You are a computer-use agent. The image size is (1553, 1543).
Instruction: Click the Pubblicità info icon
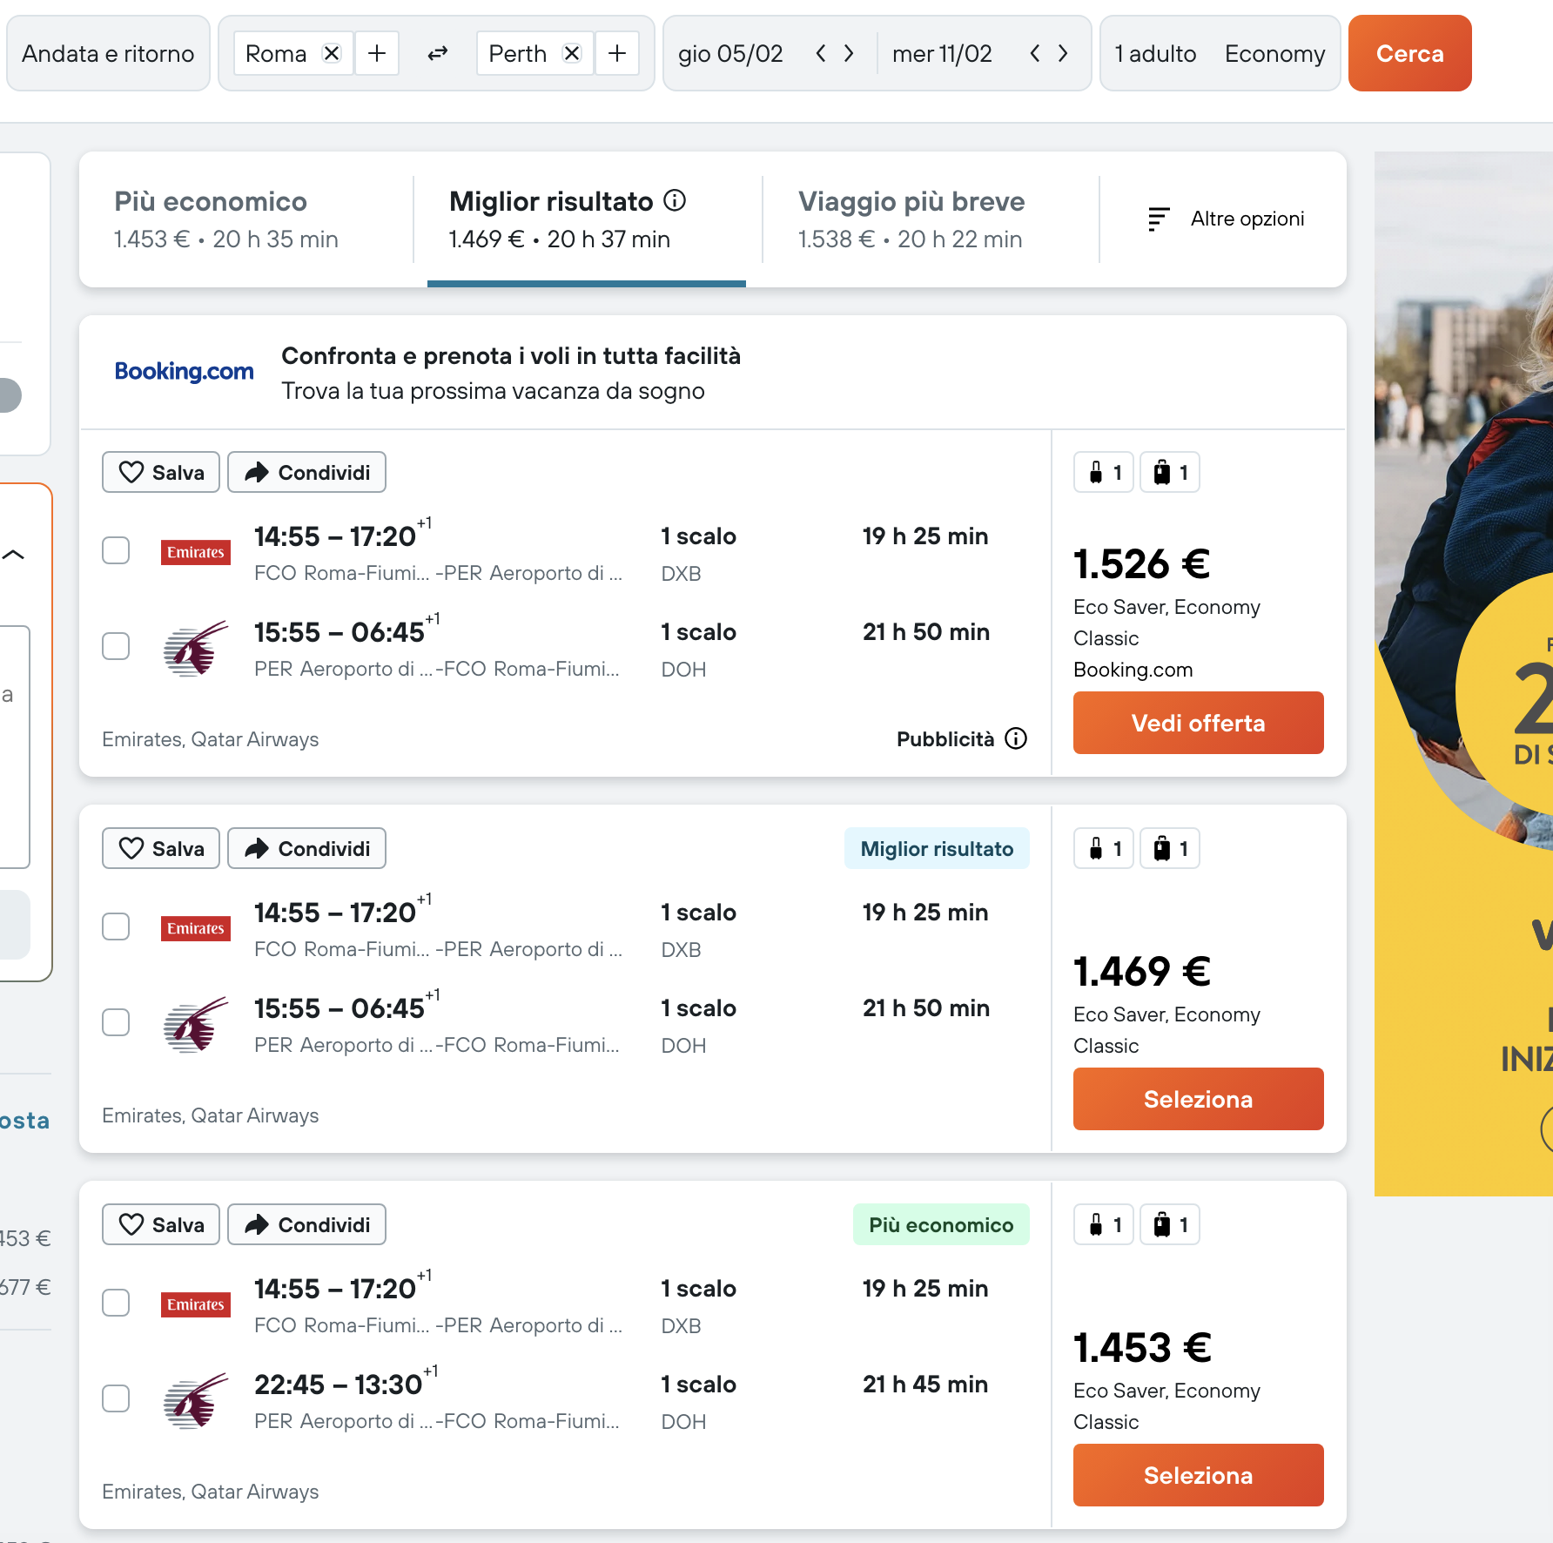[x=1016, y=738]
